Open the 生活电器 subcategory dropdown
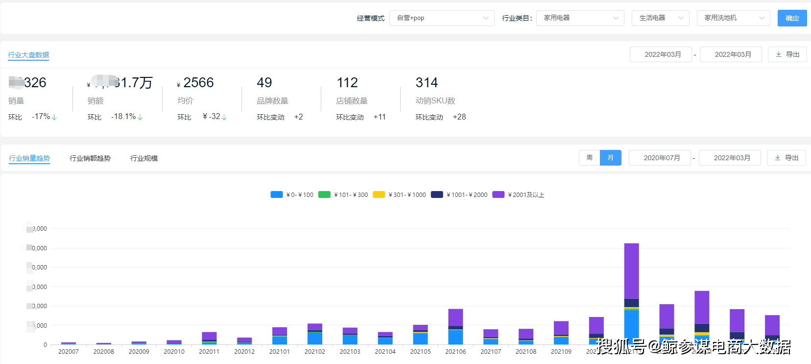The image size is (811, 364). (x=660, y=18)
